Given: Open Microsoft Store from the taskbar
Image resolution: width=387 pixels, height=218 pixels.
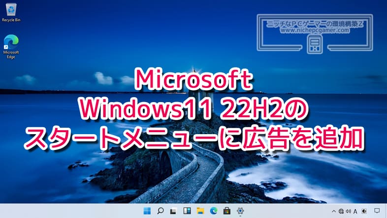Looking at the screenshot, I should [227, 211].
